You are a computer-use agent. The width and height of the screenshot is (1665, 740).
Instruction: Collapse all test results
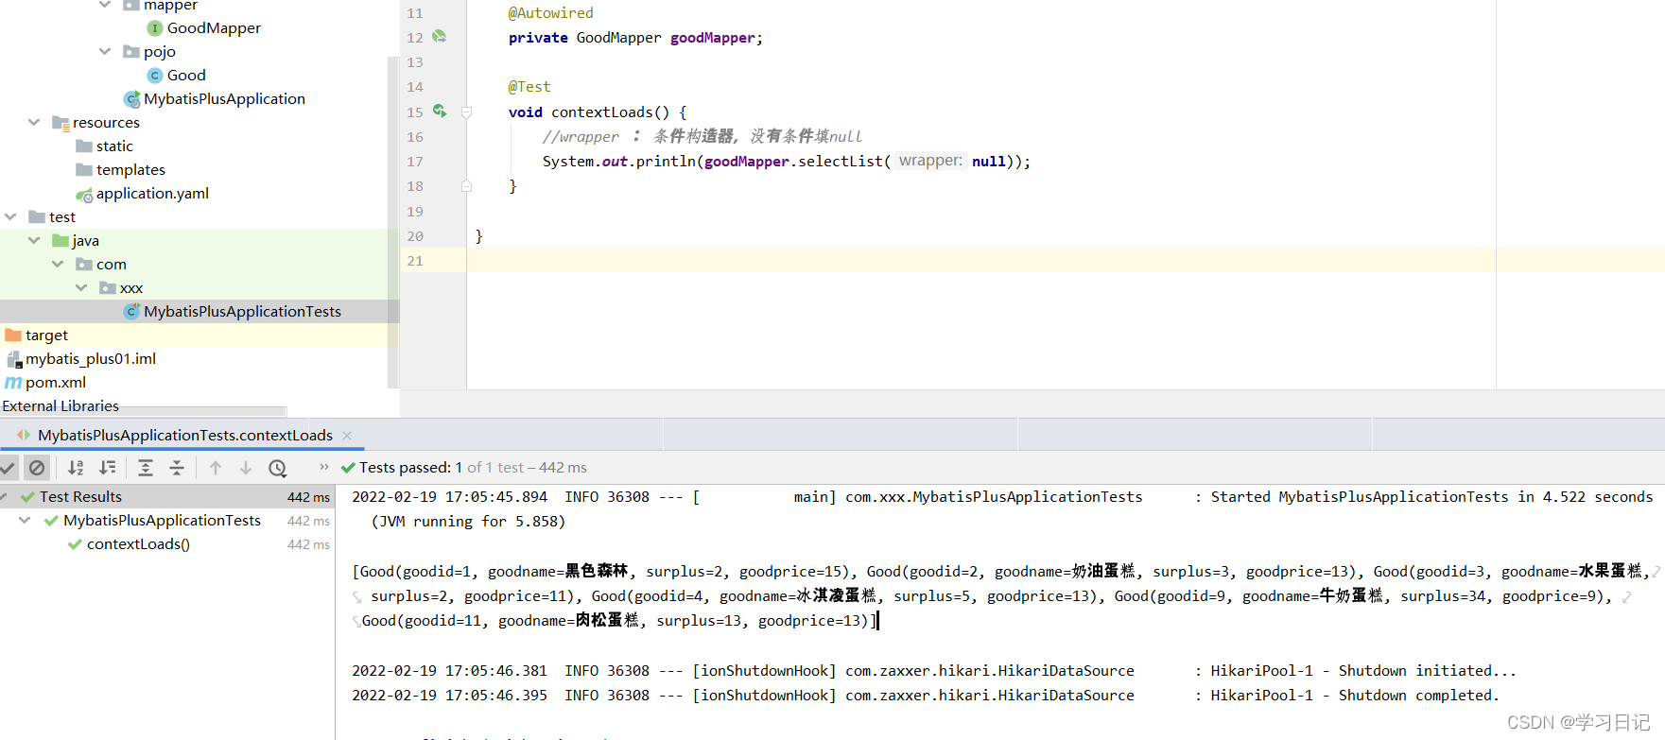[177, 468]
